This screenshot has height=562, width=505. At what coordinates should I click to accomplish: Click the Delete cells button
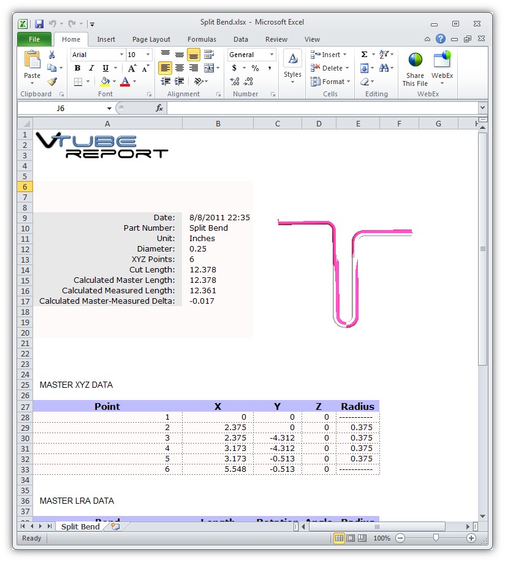(x=330, y=68)
